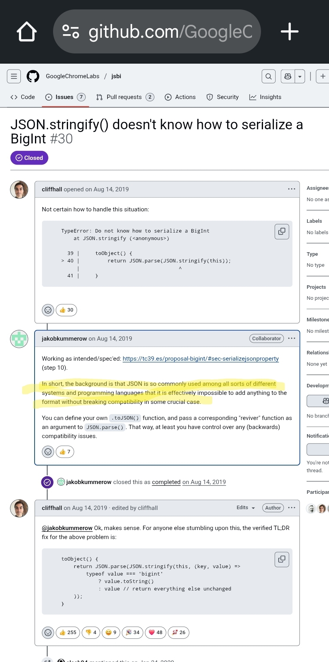This screenshot has height=662, width=329.
Task: Switch to the Insights tab
Action: click(x=265, y=97)
